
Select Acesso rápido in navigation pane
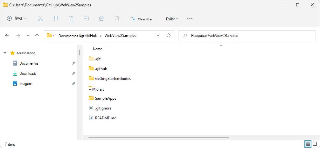(x=26, y=53)
